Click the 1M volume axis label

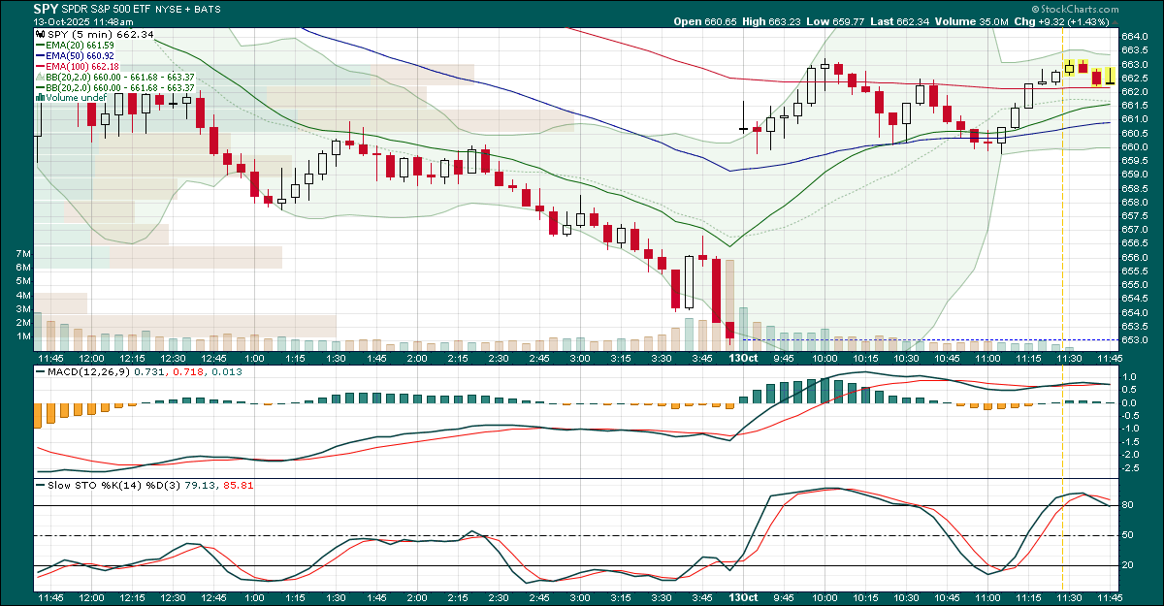tap(24, 335)
